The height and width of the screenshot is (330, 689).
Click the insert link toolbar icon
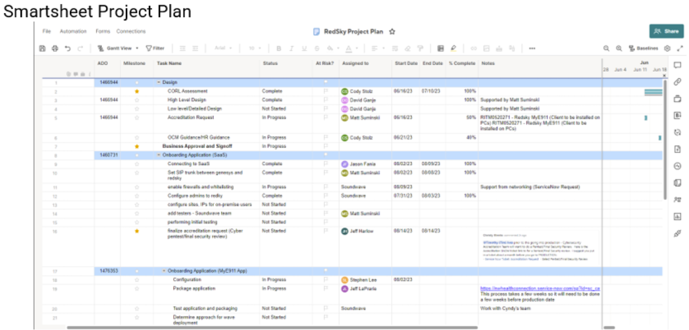tap(473, 48)
